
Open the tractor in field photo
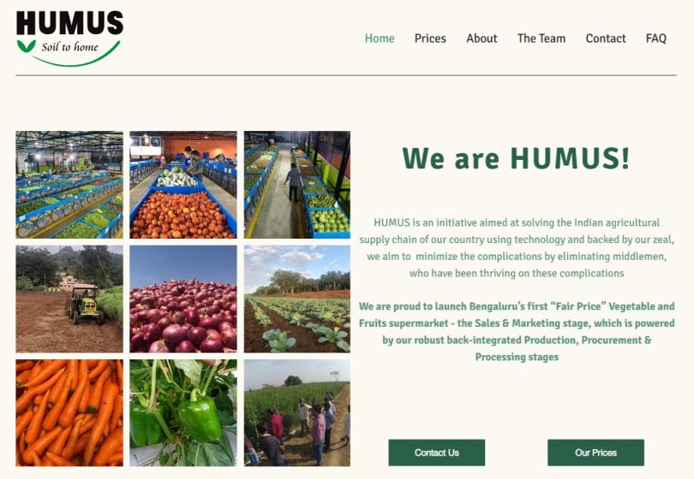coord(69,299)
